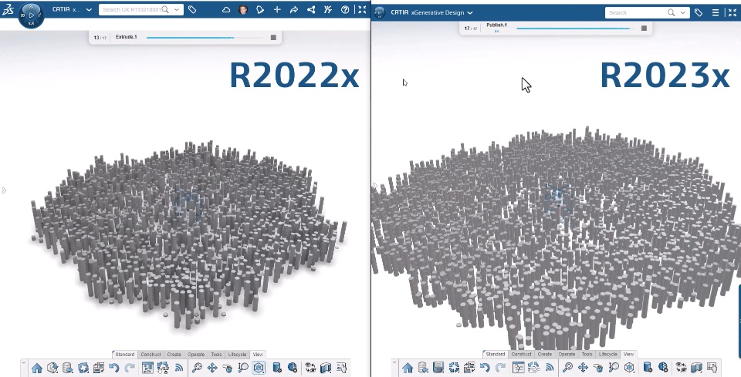The image size is (741, 377).
Task: Select the Lifecycle tab in the R2023x toolbar
Action: point(607,355)
